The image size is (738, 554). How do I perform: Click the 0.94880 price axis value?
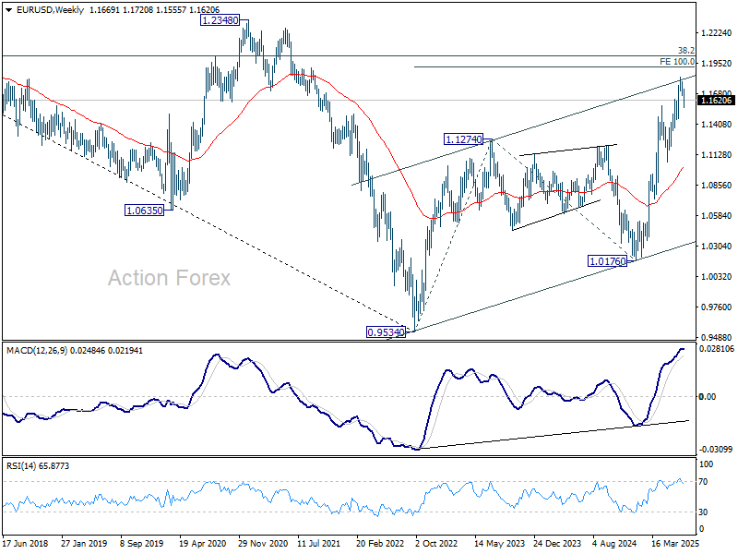pos(717,337)
